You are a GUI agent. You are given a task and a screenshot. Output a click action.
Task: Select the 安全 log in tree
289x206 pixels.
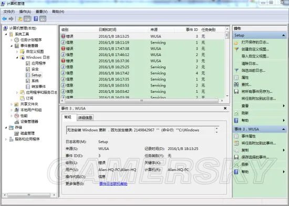click(x=35, y=69)
